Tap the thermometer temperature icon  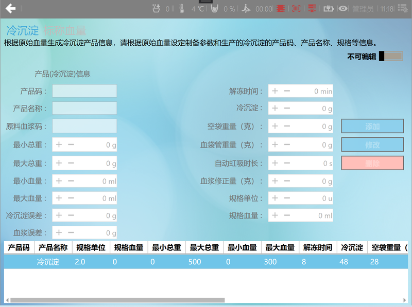(182, 9)
